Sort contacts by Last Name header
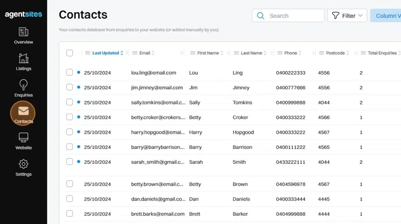Screen dimensions: 401x224 coord(251,53)
